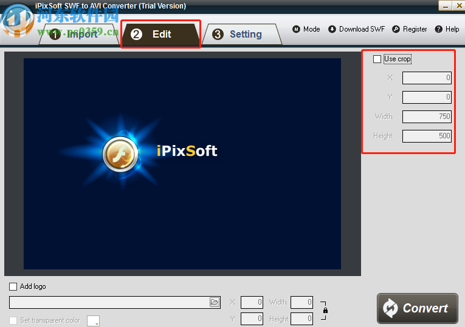Click the logo Y position field
Viewport: 465px width, 327px height.
click(x=252, y=319)
